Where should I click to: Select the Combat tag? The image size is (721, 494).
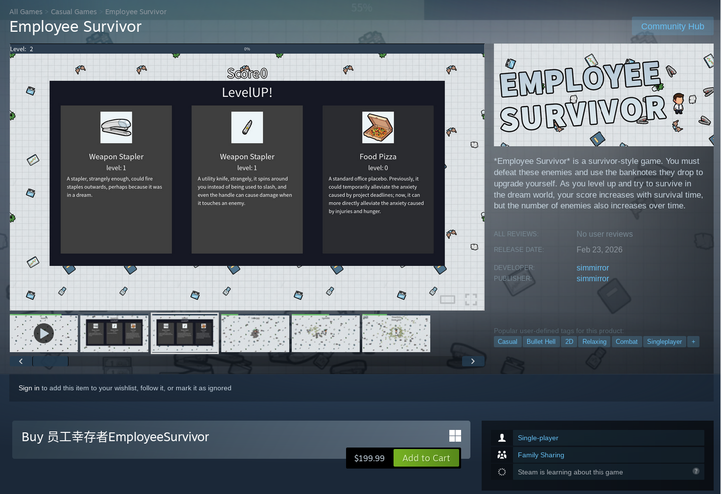click(x=627, y=341)
